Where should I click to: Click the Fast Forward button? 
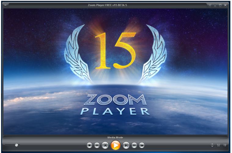point(134,145)
